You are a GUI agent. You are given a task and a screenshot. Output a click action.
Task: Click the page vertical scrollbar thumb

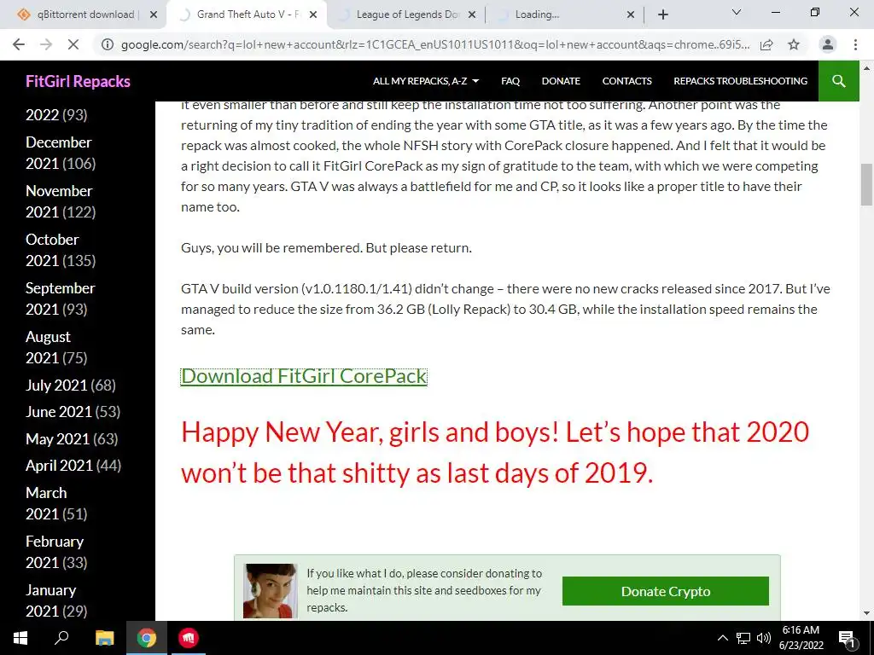coord(866,185)
